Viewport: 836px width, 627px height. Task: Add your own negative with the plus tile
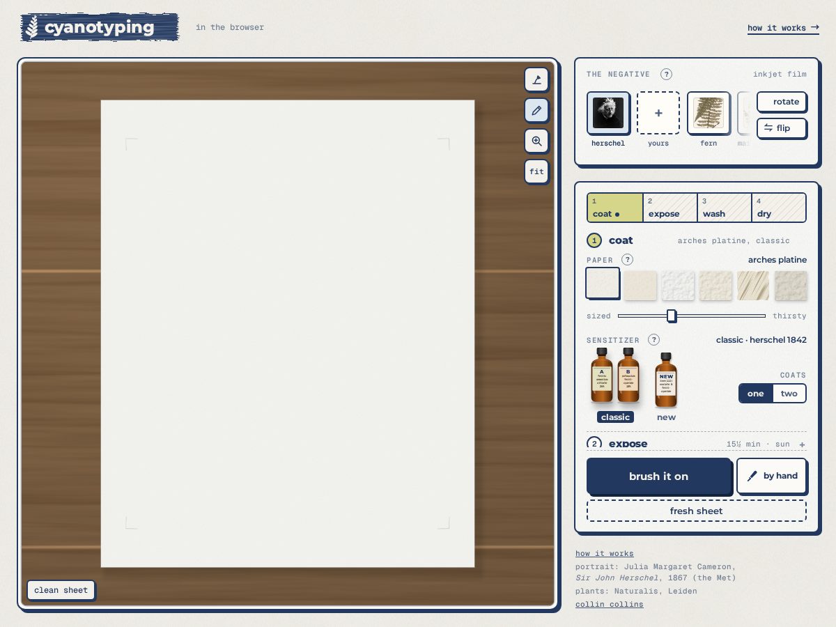pyautogui.click(x=658, y=113)
